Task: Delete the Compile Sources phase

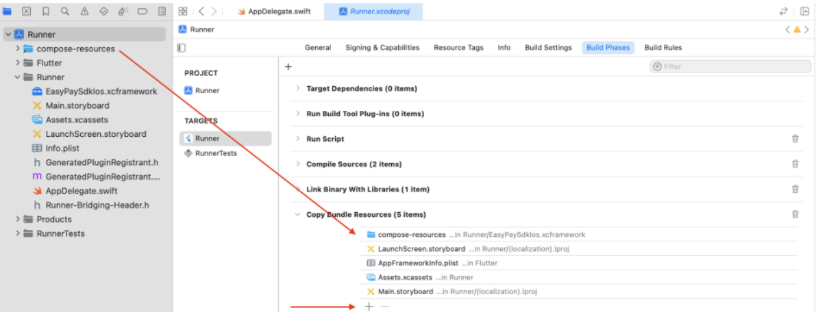Action: click(795, 164)
